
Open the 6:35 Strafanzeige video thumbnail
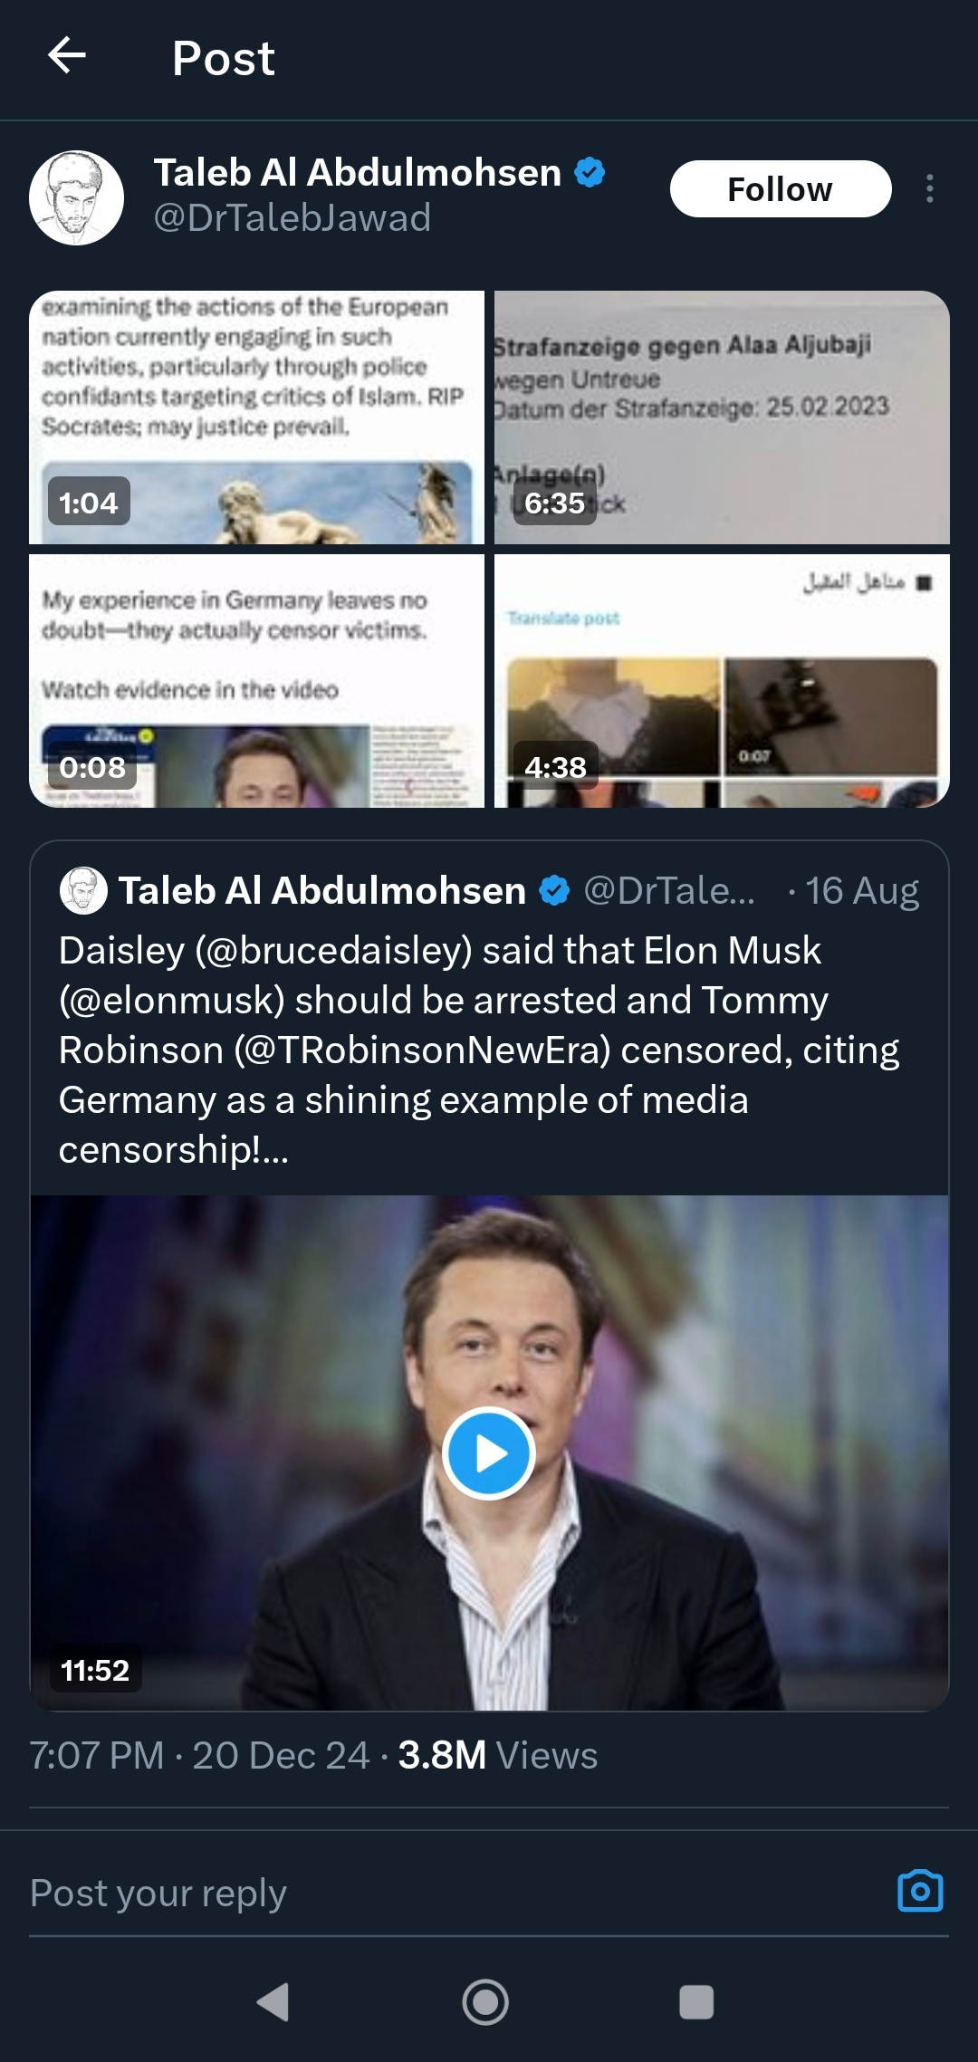click(x=722, y=417)
